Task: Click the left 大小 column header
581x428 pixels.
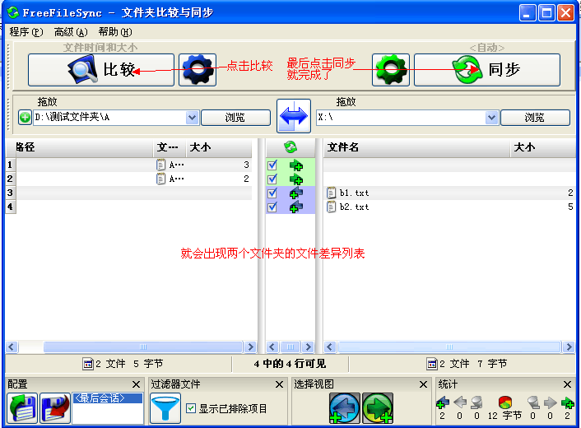Action: (219, 147)
